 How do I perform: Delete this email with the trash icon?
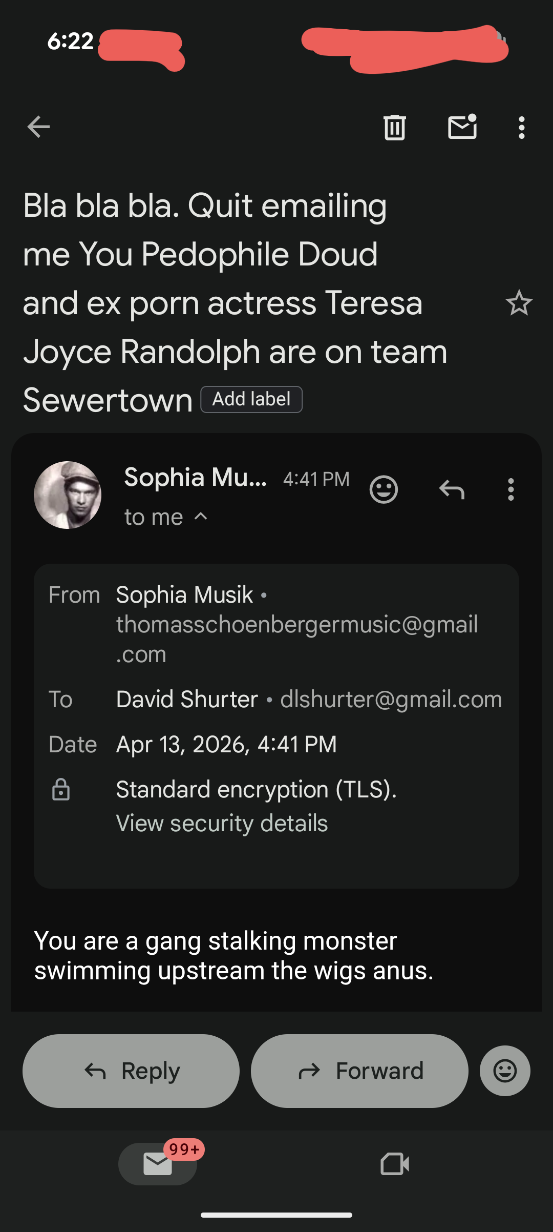click(x=395, y=127)
